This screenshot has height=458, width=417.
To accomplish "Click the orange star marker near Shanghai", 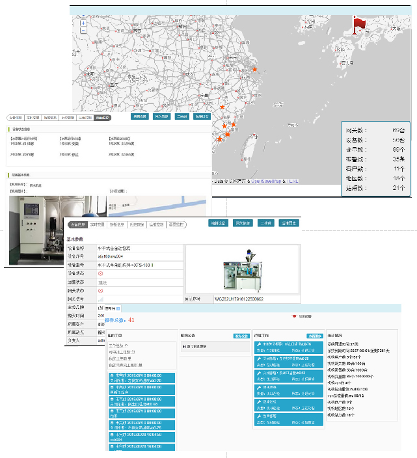I will click(255, 70).
